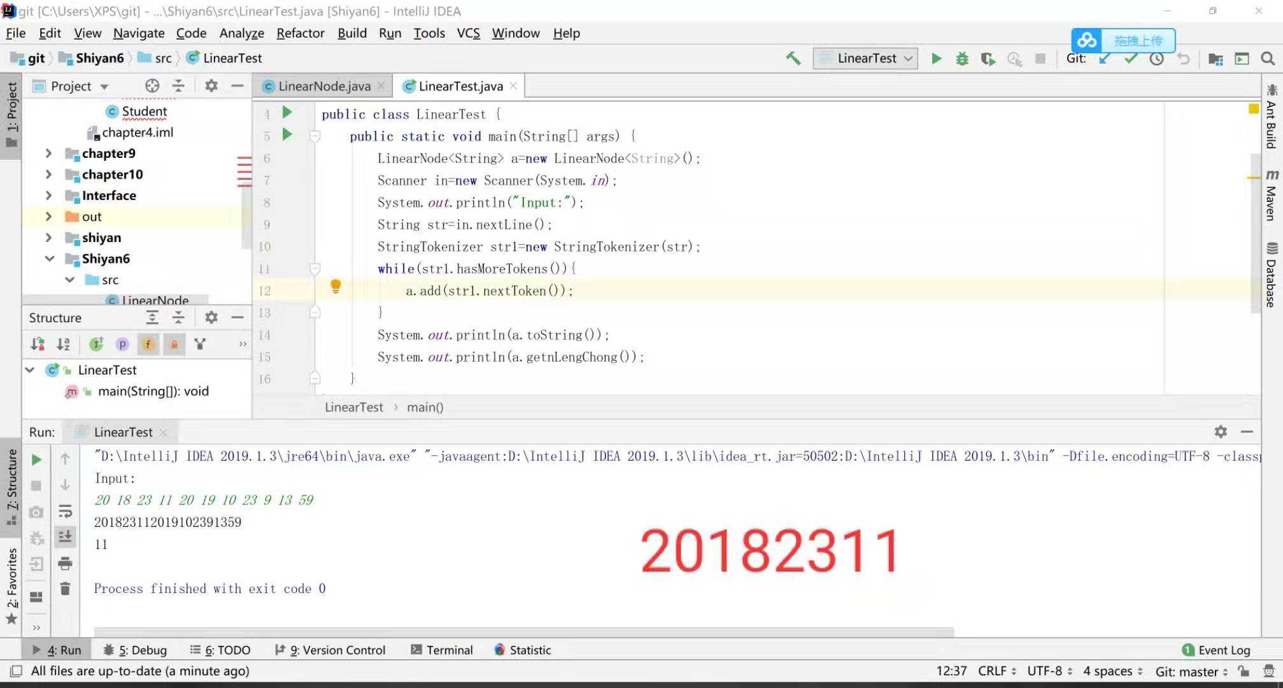The image size is (1283, 688).
Task: Toggle Show non-public members in Structure
Action: 174,344
